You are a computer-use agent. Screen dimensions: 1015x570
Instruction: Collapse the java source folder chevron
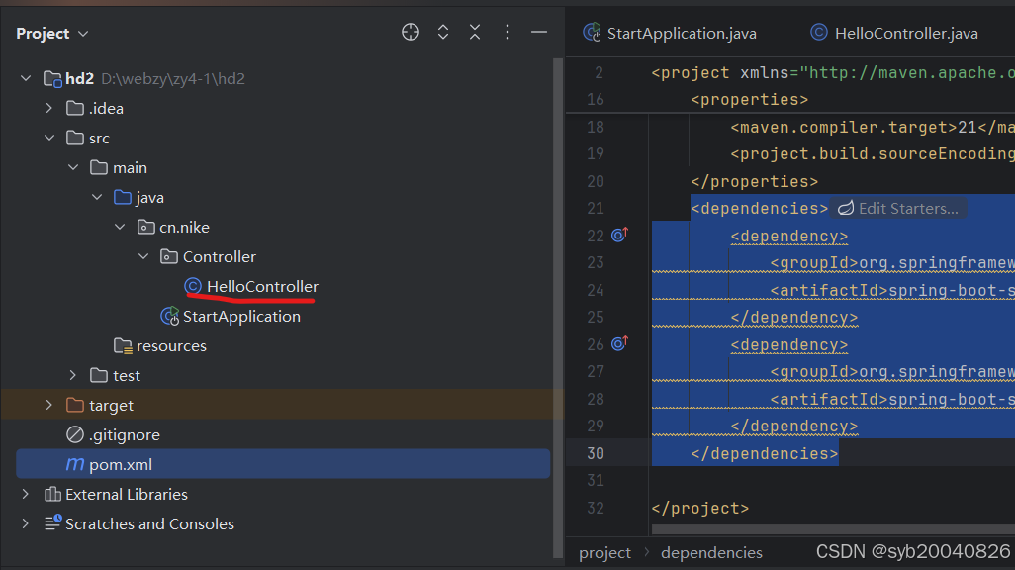pos(97,197)
